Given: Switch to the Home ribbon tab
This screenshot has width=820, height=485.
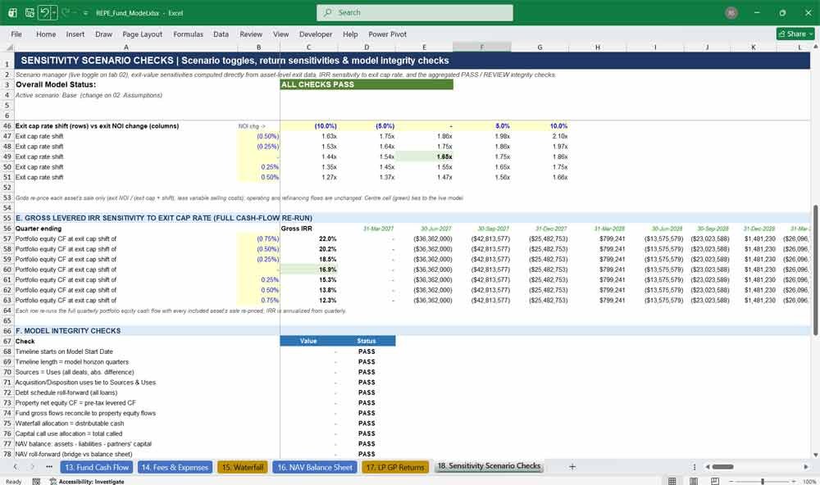Looking at the screenshot, I should click(x=45, y=34).
